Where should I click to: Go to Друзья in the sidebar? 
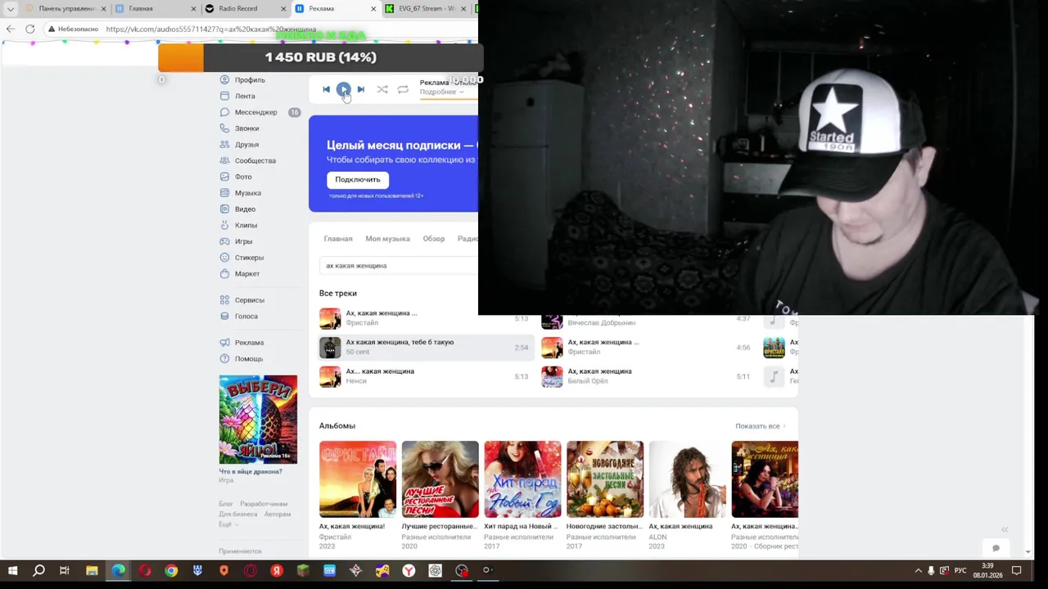coord(239,145)
